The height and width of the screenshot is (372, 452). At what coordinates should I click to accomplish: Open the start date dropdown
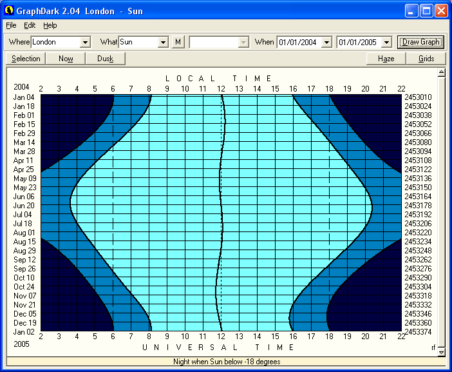(326, 42)
